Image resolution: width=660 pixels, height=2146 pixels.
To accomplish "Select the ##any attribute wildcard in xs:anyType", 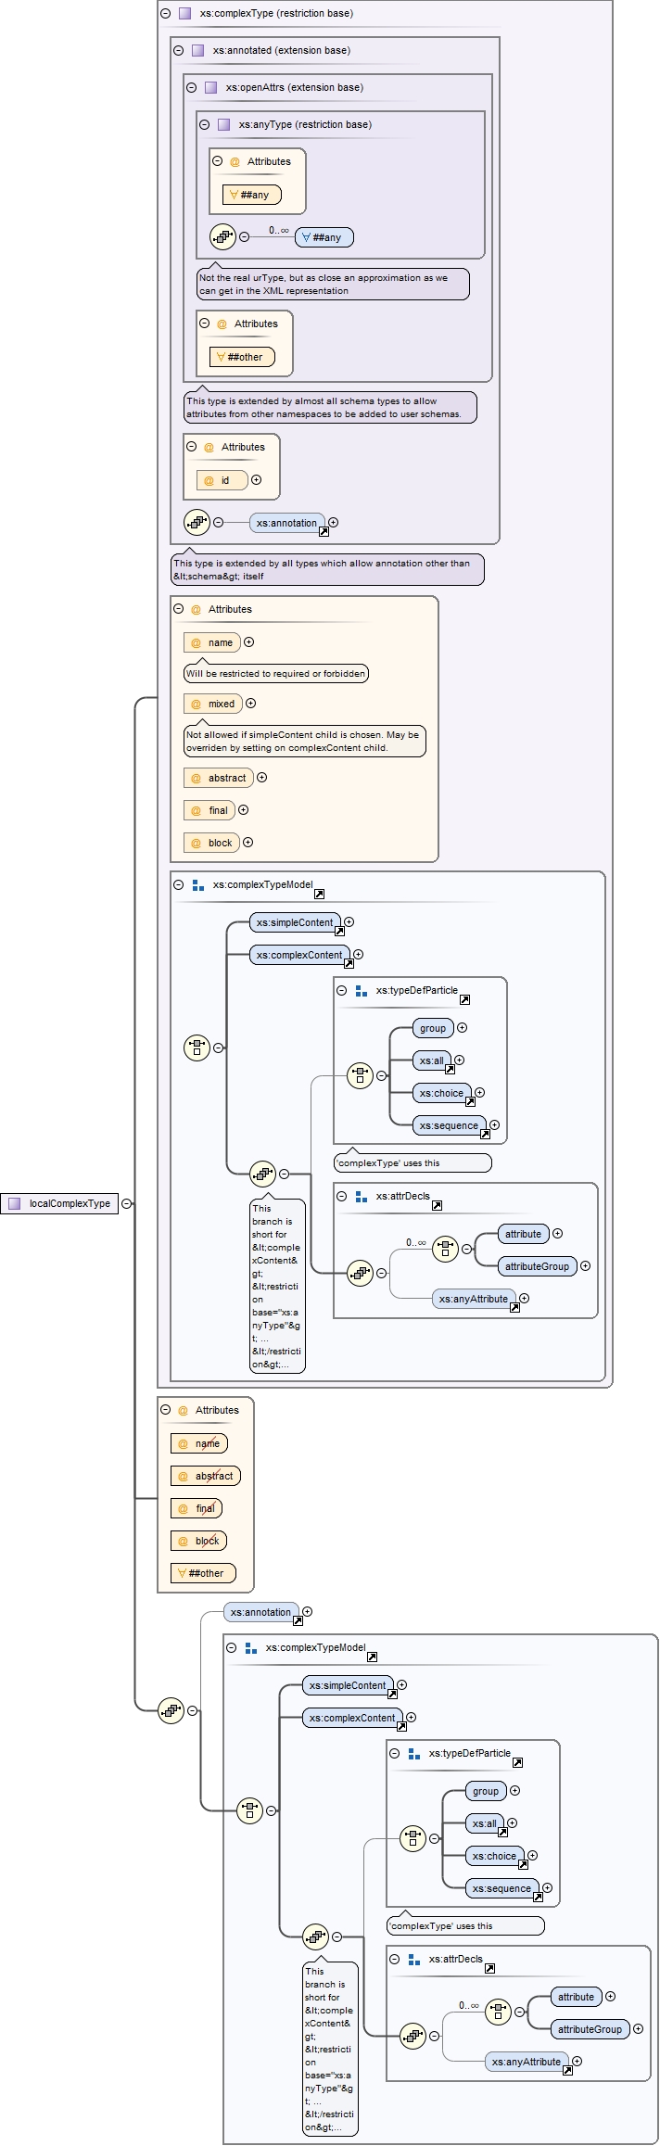I will pos(251,195).
